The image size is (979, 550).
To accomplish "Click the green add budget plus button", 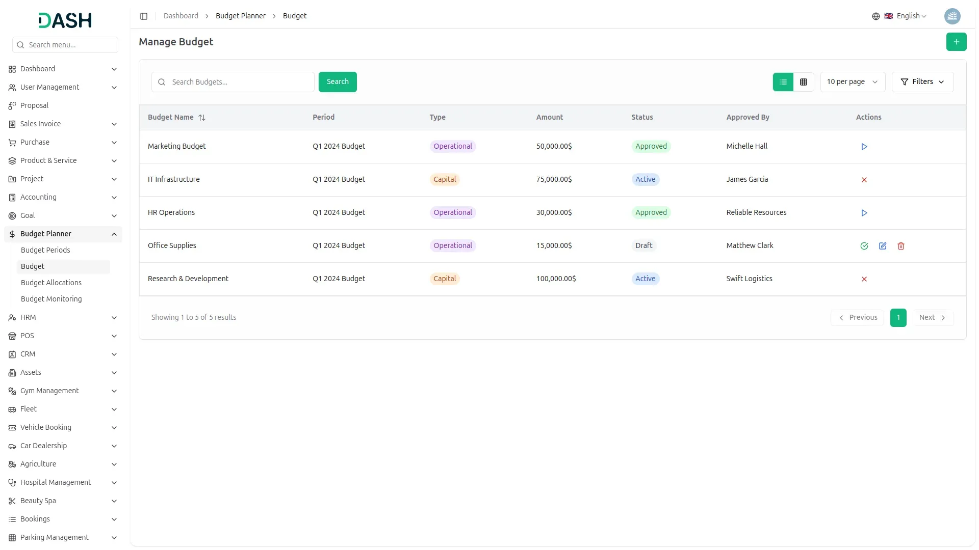I will click(x=956, y=42).
